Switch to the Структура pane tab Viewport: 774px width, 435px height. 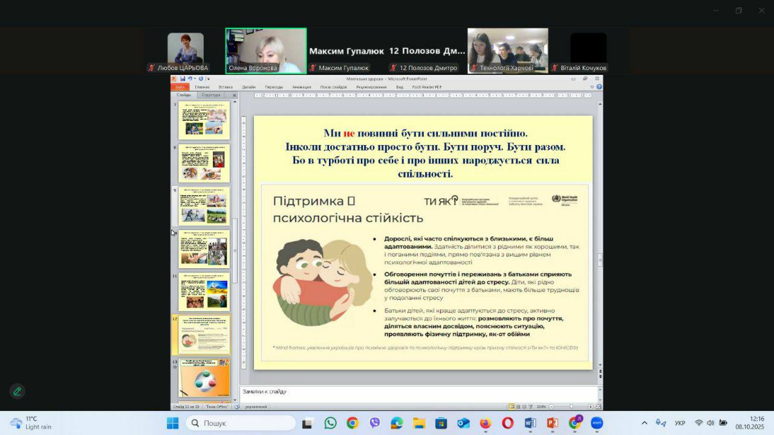pos(211,95)
